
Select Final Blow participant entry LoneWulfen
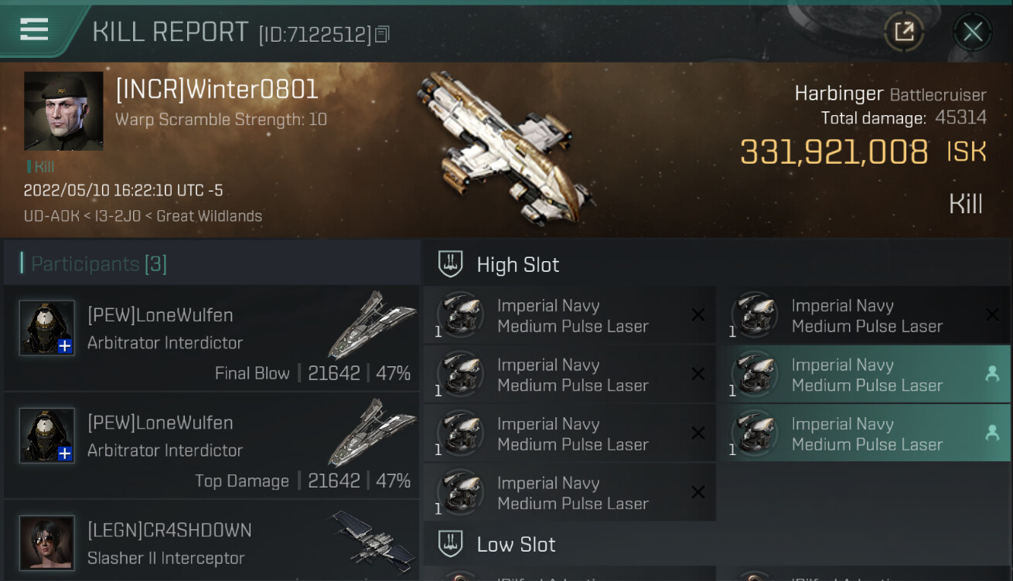(212, 338)
